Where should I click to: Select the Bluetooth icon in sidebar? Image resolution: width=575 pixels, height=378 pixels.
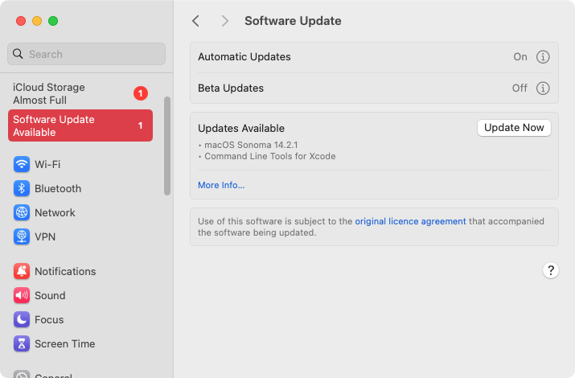(x=22, y=188)
